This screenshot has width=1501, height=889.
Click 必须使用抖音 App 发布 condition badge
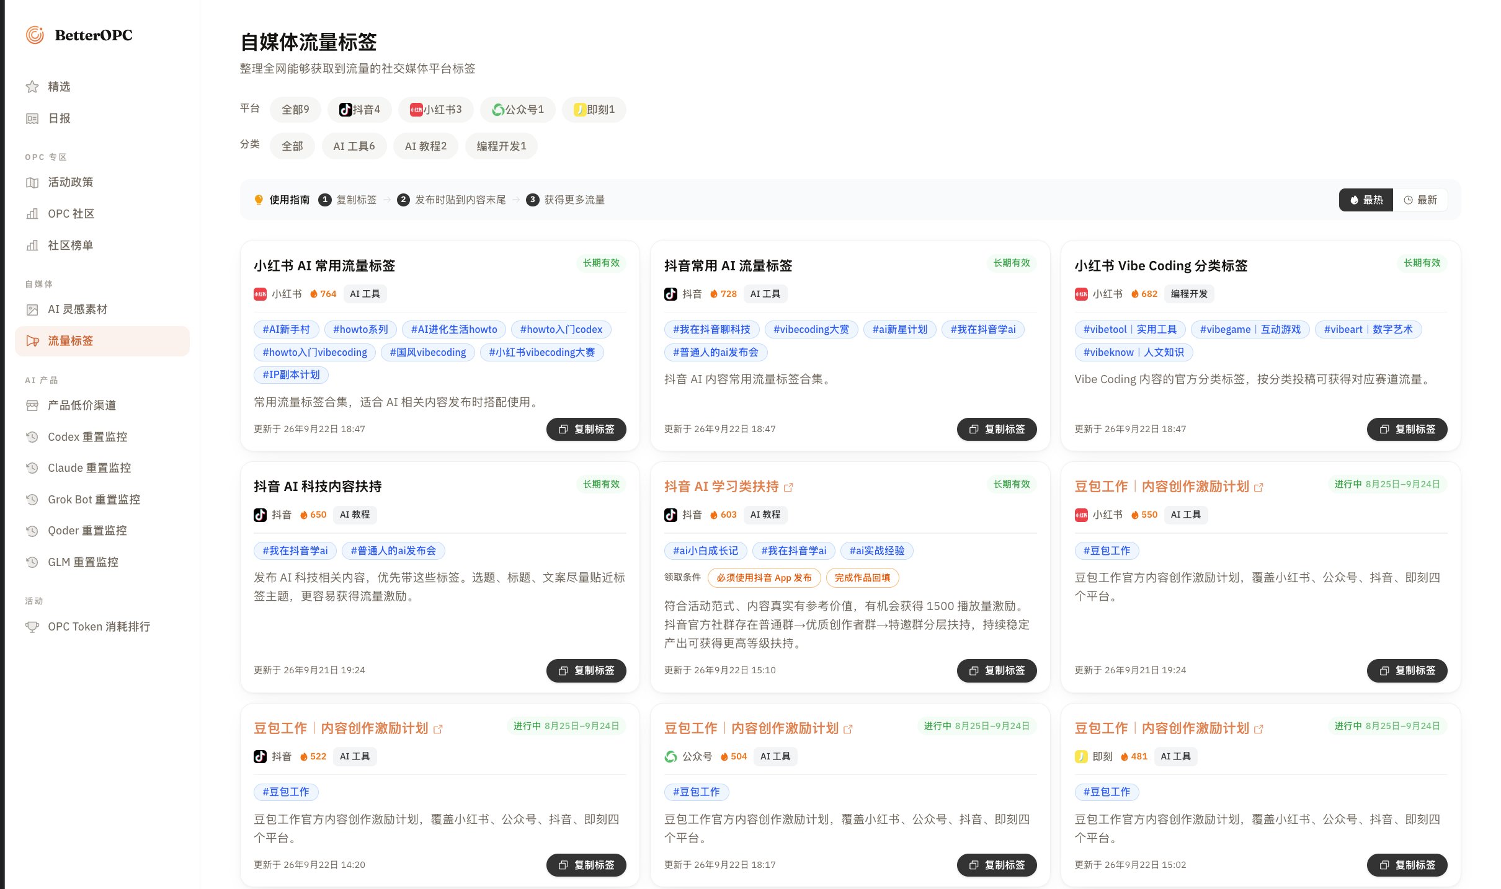tap(764, 577)
